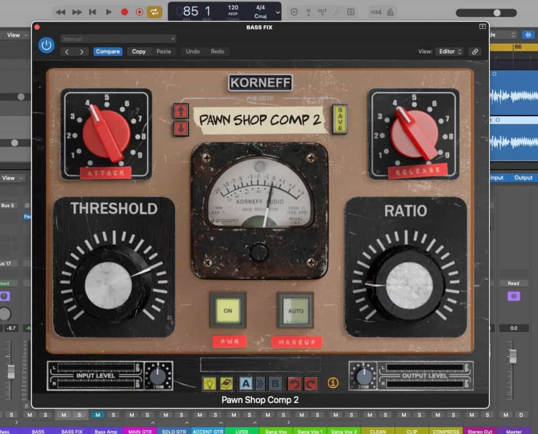Select the Input tab in mixer

tap(496, 178)
